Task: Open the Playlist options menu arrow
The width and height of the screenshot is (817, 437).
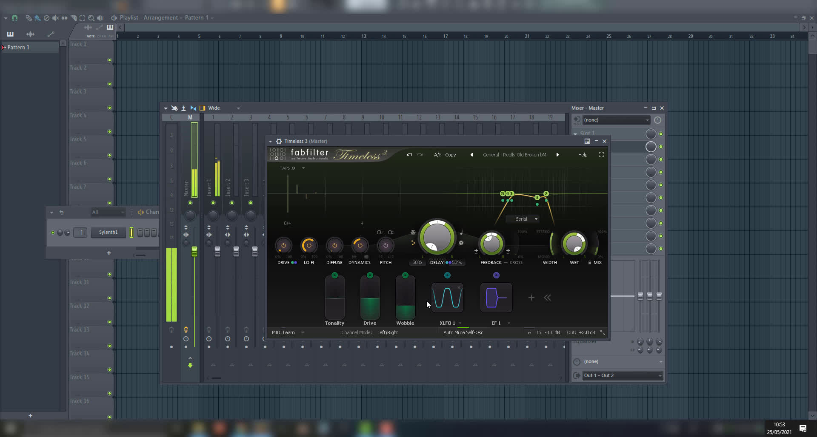Action: [6, 18]
